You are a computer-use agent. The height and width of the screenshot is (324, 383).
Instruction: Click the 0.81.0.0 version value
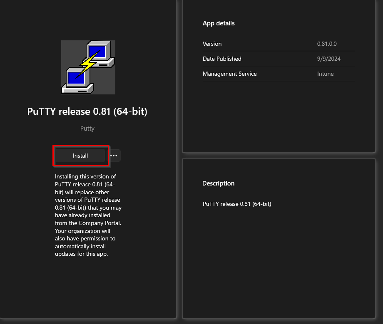(327, 44)
